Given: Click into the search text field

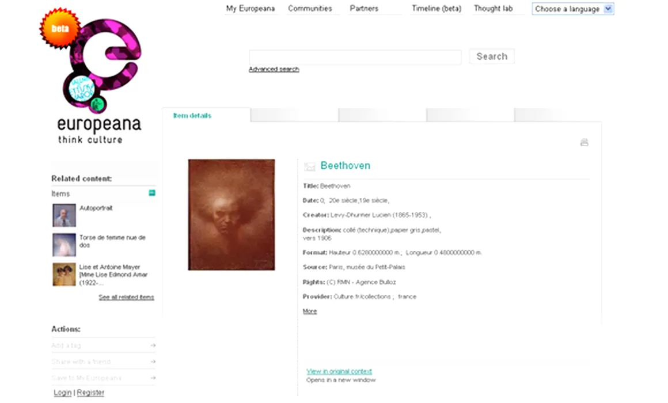Looking at the screenshot, I should click(355, 57).
